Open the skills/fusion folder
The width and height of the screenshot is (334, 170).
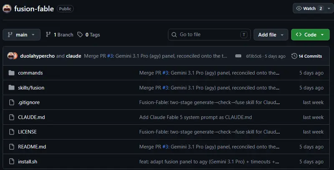[x=31, y=87]
